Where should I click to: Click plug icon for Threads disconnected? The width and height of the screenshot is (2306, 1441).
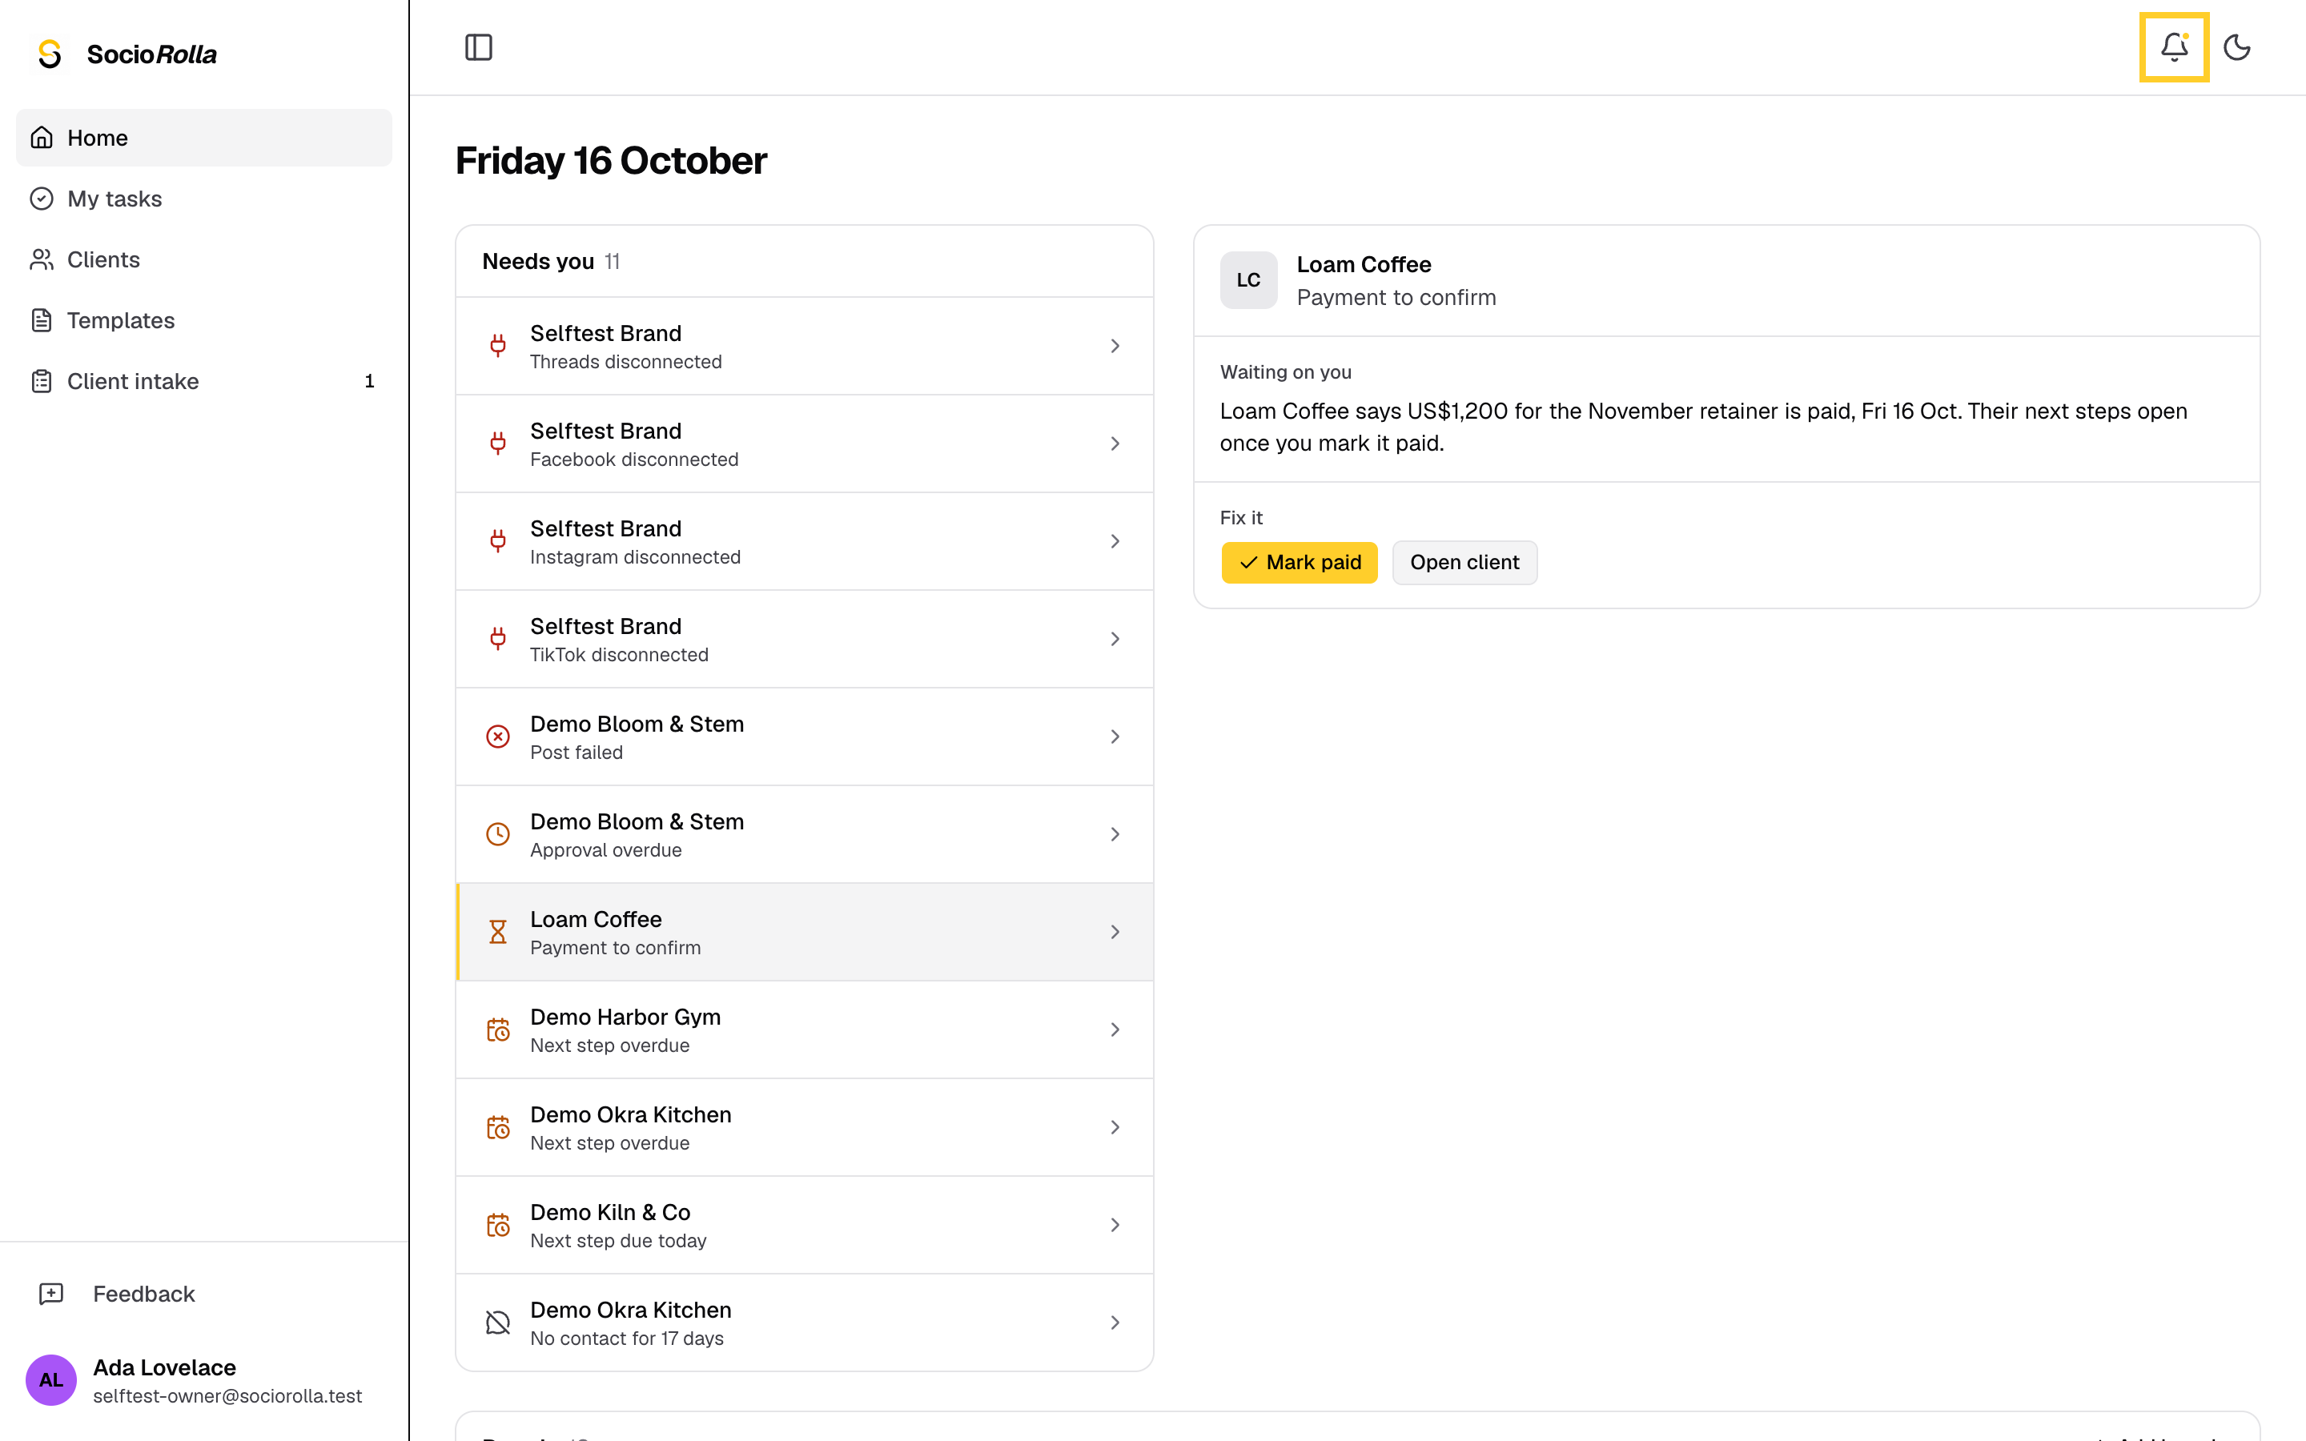[x=497, y=346]
